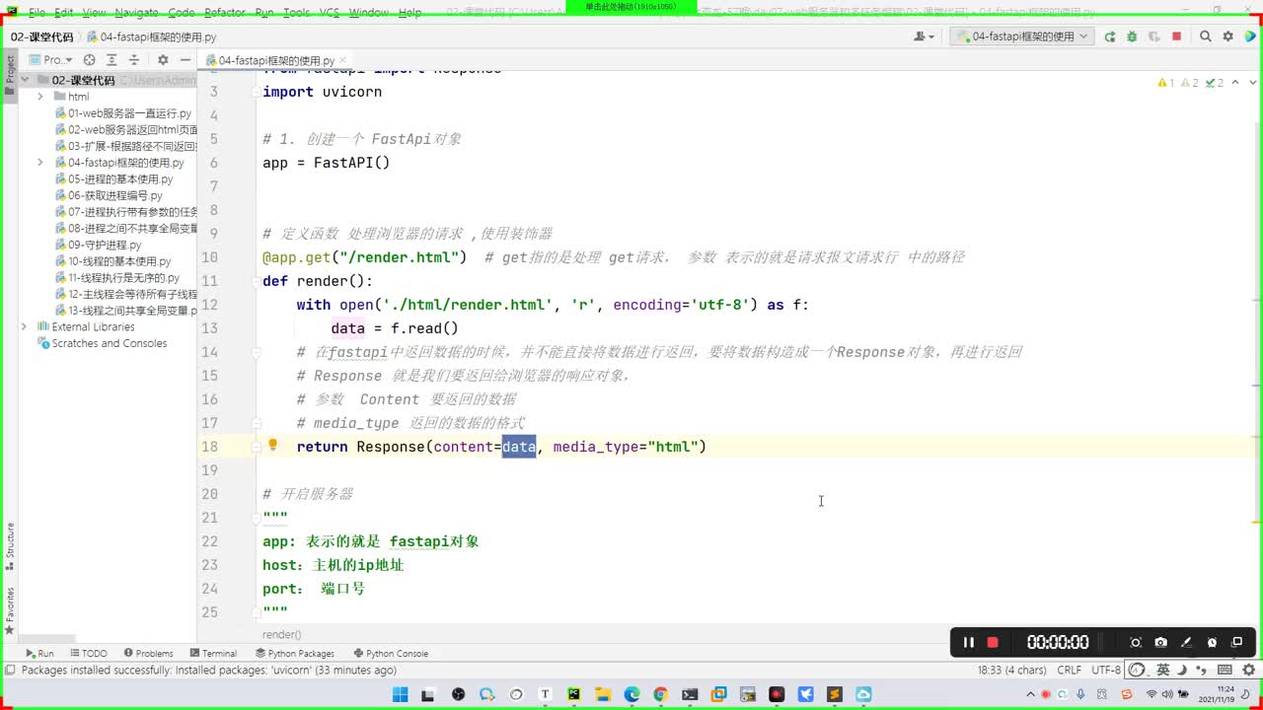
Task: Click the yellow light bulb intention icon
Action: [273, 446]
